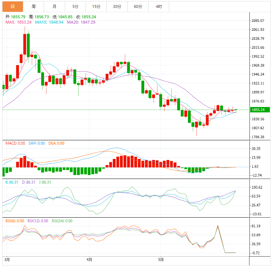
Task: Switch to the weekly 周 tab
Action: pos(34,6)
